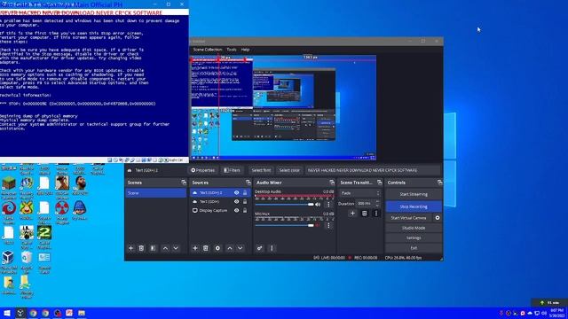Click Stop Recording
Image resolution: width=568 pixels, height=319 pixels.
(x=414, y=206)
